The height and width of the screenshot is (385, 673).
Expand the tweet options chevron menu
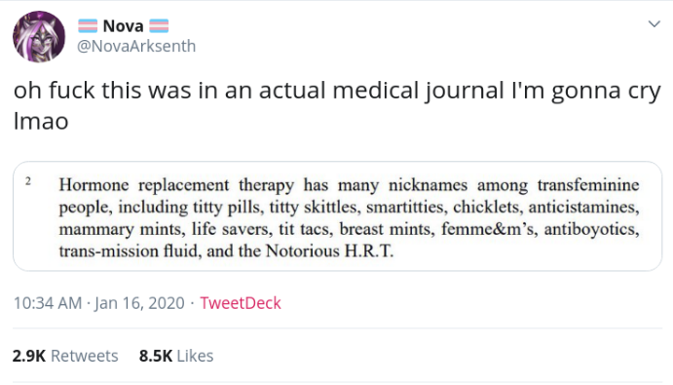pyautogui.click(x=654, y=24)
